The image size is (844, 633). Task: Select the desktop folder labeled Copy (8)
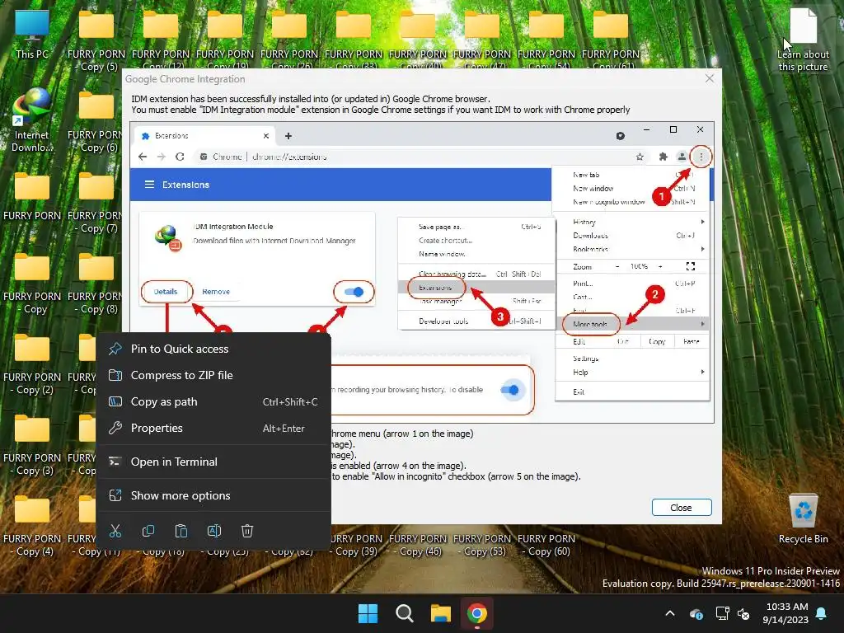[x=96, y=284]
